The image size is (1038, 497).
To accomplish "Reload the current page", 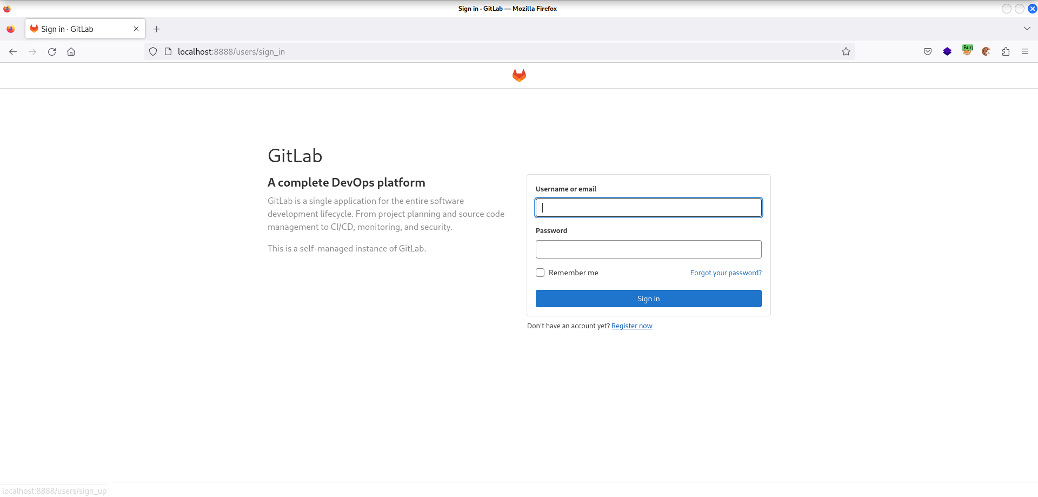I will [52, 52].
